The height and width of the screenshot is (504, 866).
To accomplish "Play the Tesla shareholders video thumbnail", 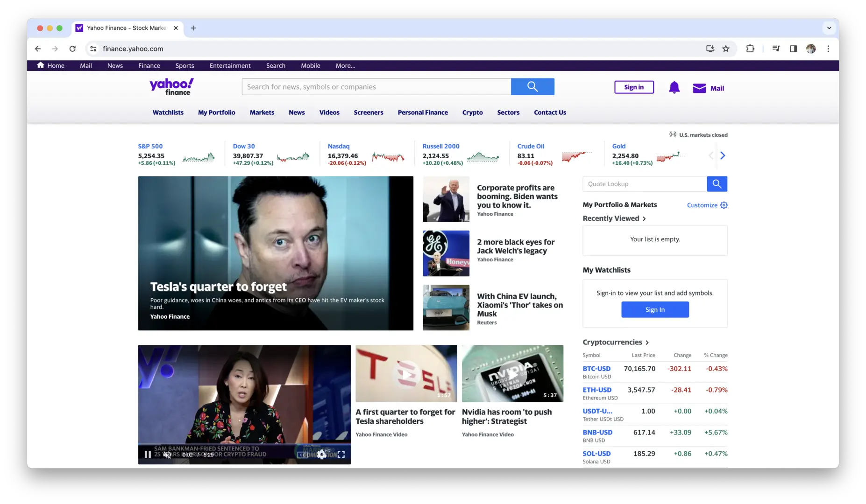I will coord(406,373).
